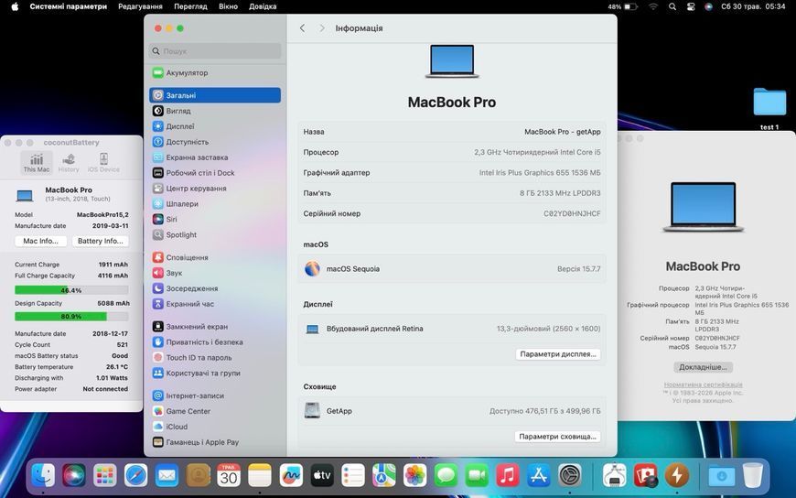Select Загальні in the settings sidebar
The image size is (796, 498).
click(215, 95)
